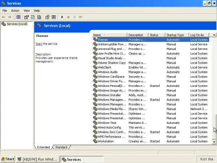Click Started status of Workstation row
217x163 pixels.
[155, 141]
